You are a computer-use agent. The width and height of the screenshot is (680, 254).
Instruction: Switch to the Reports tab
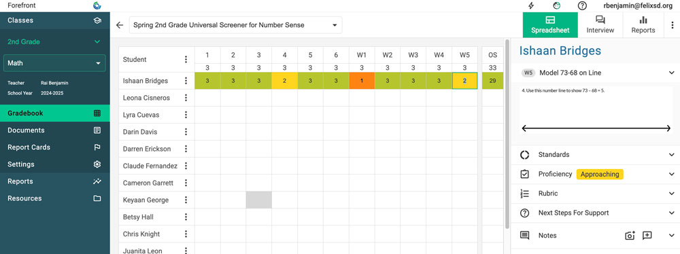coord(643,25)
